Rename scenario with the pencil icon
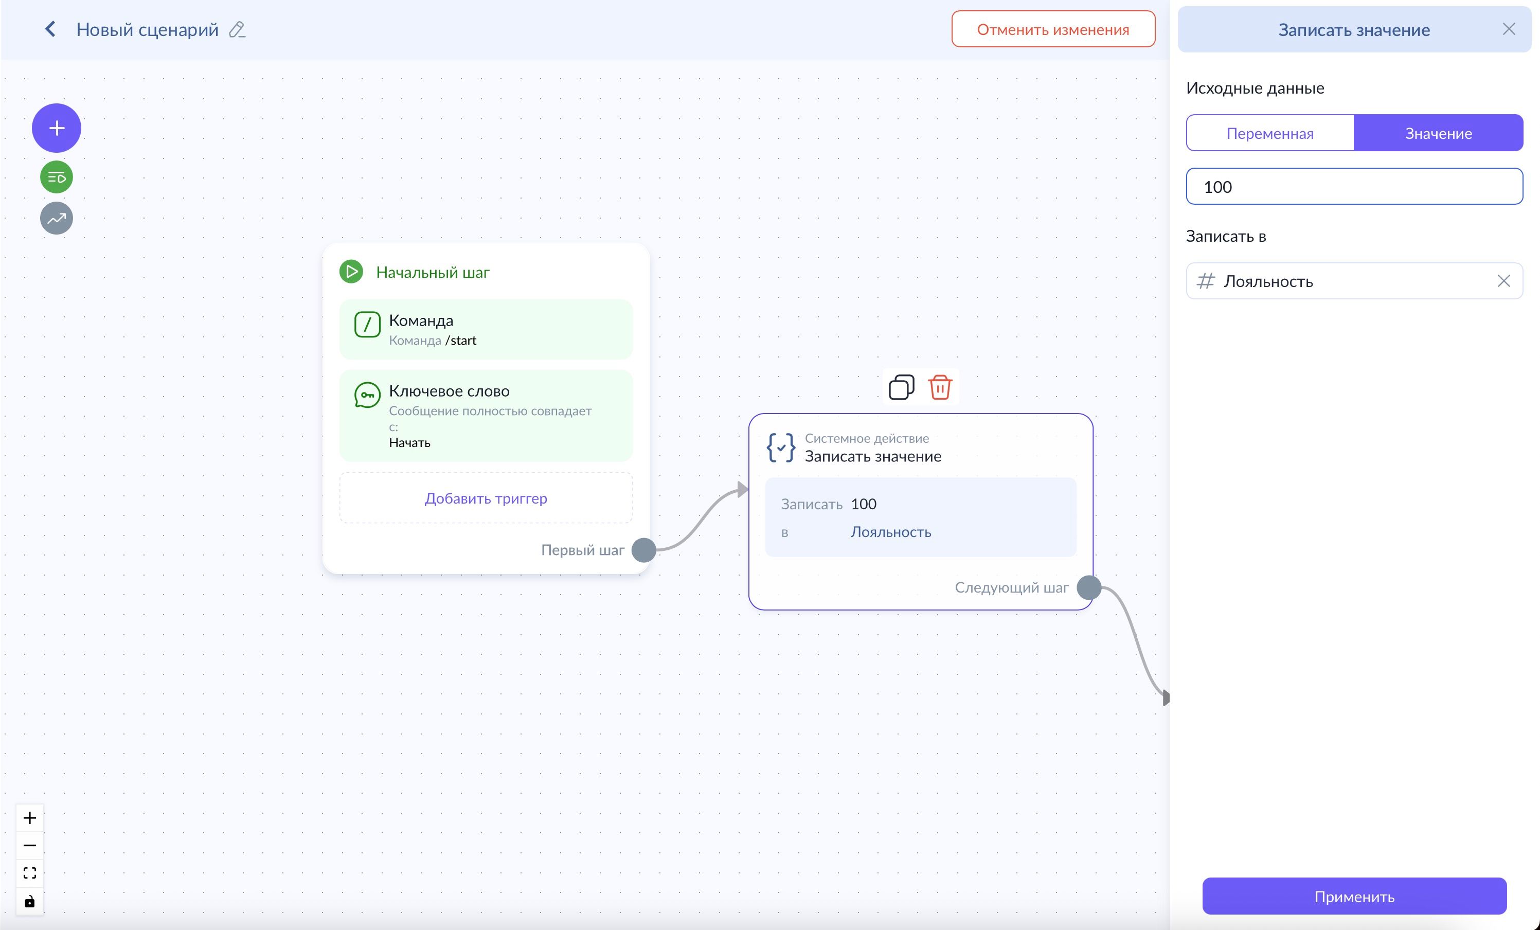Viewport: 1540px width, 930px height. click(x=237, y=29)
